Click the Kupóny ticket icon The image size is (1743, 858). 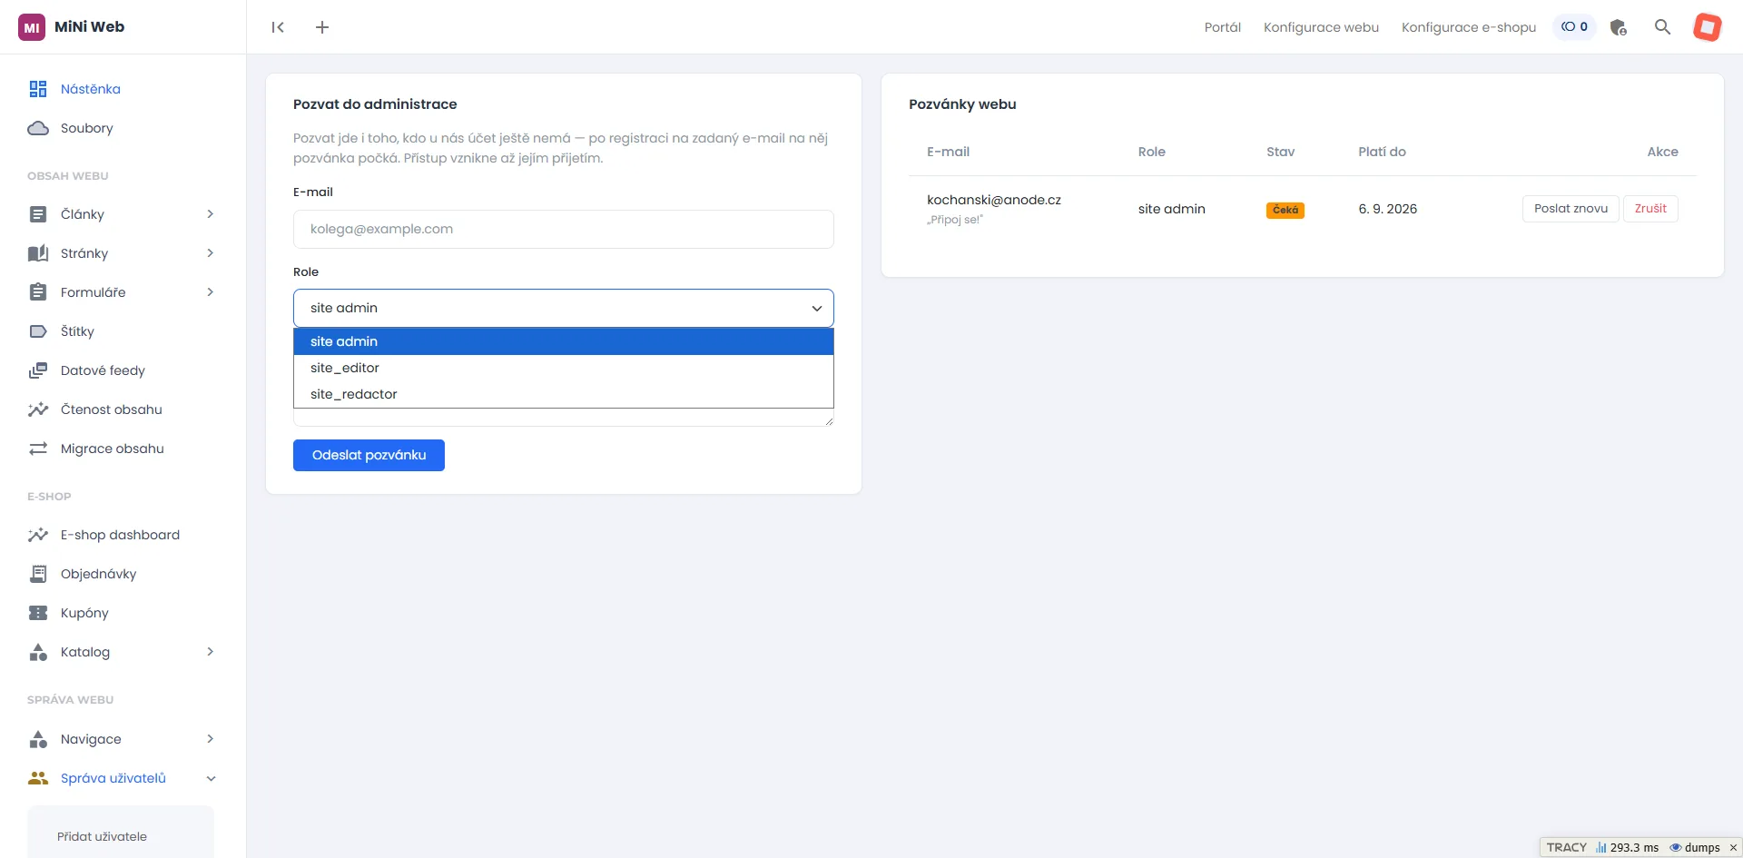pos(38,613)
